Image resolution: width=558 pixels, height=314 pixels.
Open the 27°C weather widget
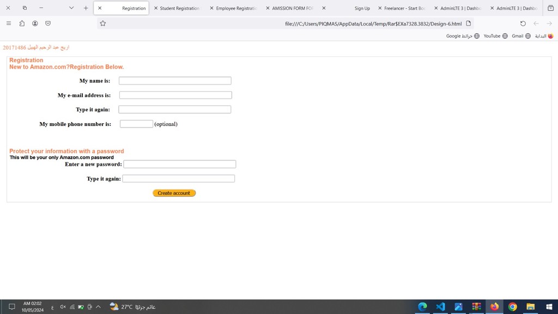(x=132, y=306)
